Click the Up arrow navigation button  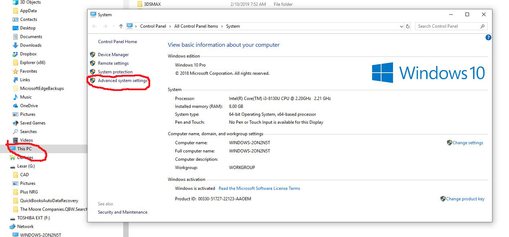[121, 26]
